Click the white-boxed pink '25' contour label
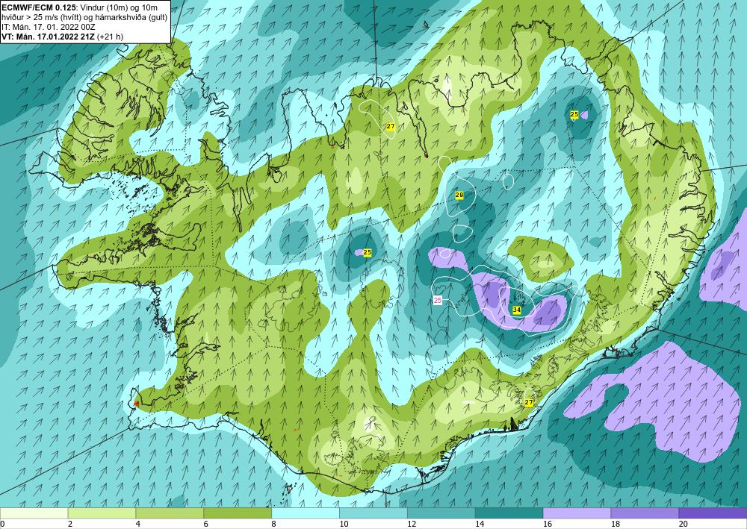Viewport: 747px width, 529px height. click(x=438, y=300)
